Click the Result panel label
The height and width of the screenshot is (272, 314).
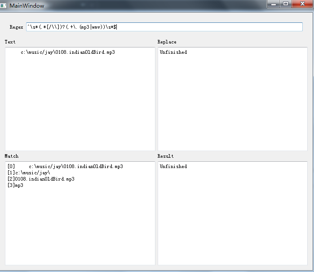point(165,156)
